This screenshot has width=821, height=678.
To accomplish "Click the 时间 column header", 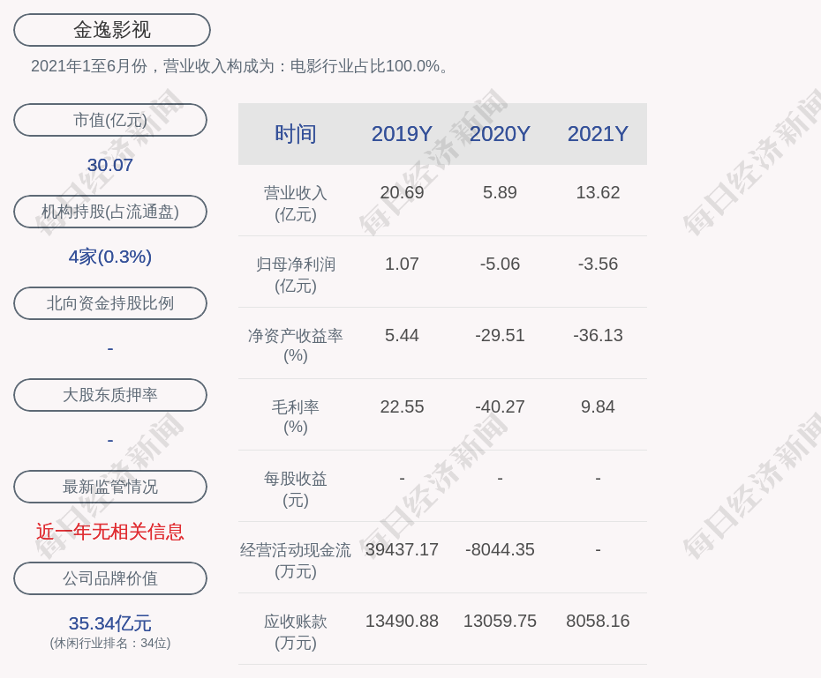I will click(296, 134).
